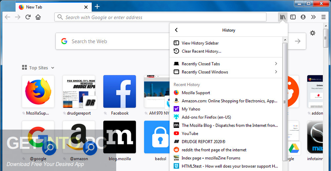Screen dimensions: 331x171
Task: Open drudgereport top site tile
Action: point(79,91)
